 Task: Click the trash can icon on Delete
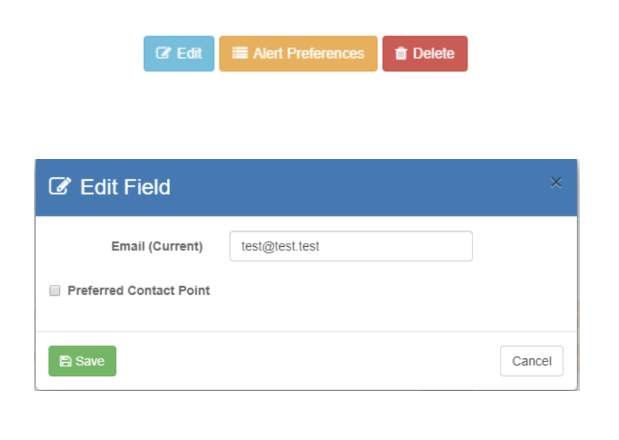pos(401,54)
